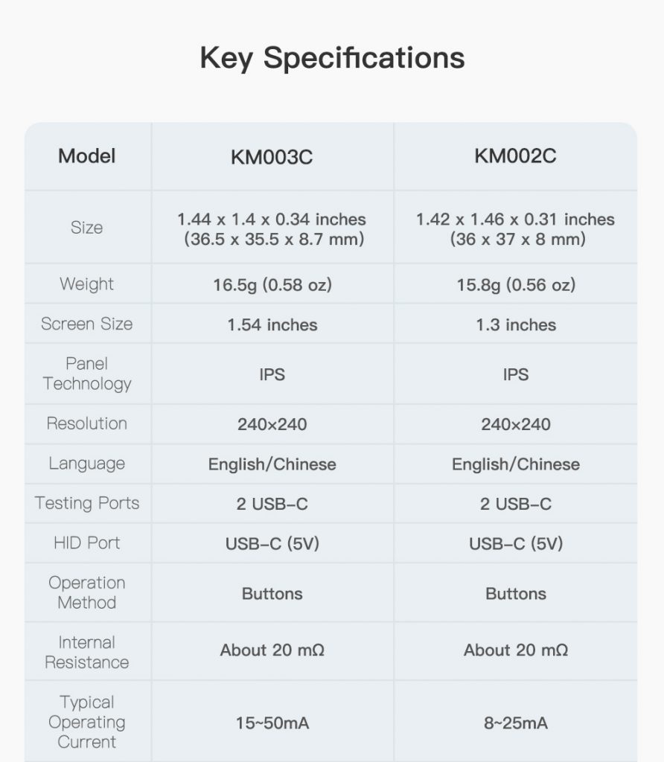664x762 pixels.
Task: Select the 8~25mA operating current value
Action: pos(515,723)
